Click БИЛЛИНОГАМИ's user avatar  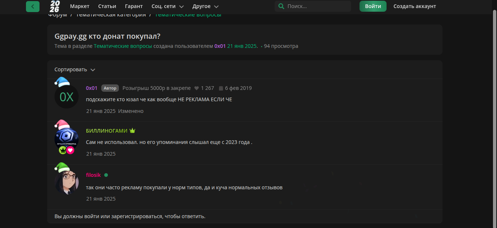click(67, 139)
